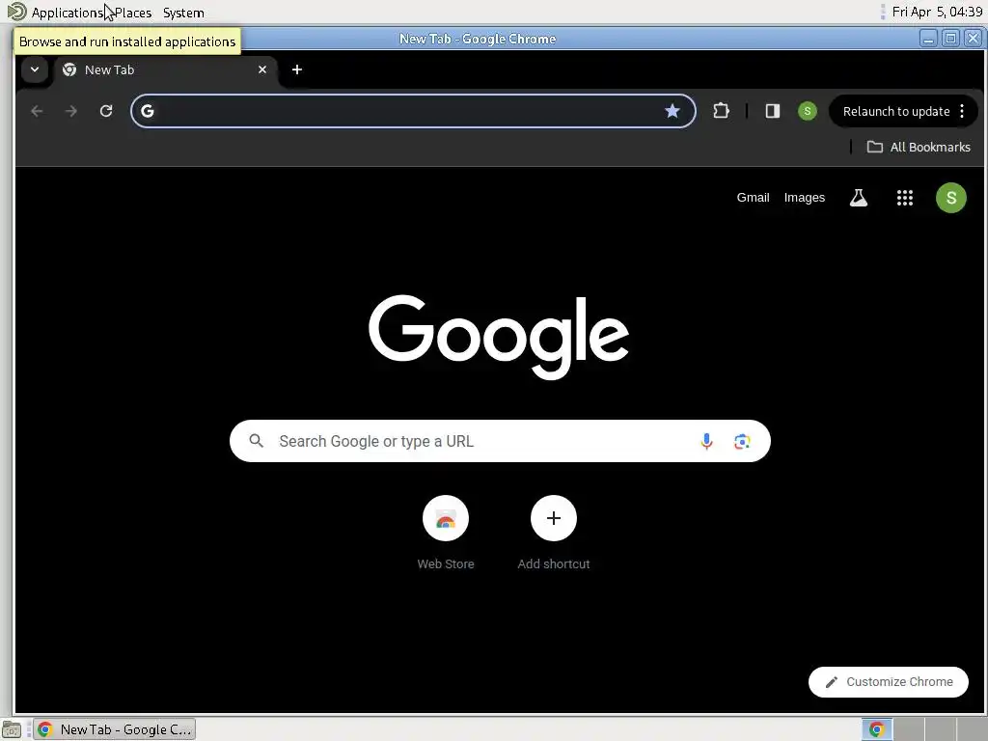The image size is (988, 741).
Task: Click the New Tab - Google Chrome taskbar button
Action: 114,729
